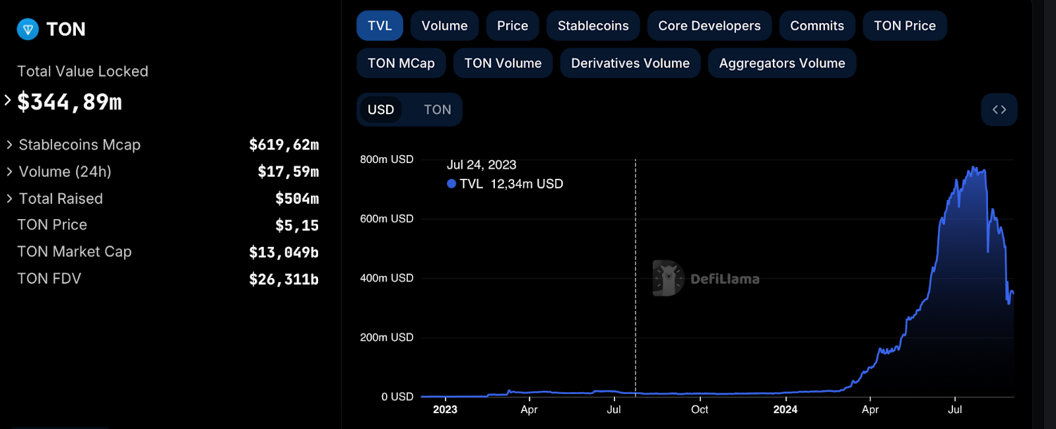Show Core Developers on chart
The width and height of the screenshot is (1056, 429).
click(x=709, y=26)
